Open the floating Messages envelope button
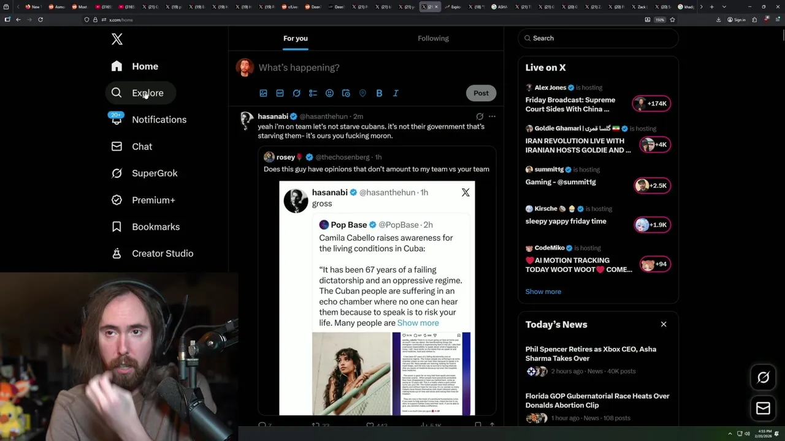785x441 pixels. 763,409
